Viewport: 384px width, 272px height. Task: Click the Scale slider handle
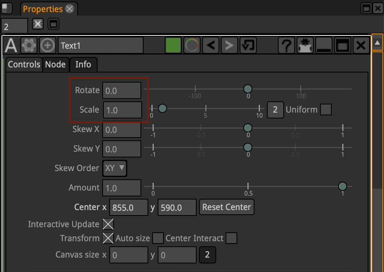tap(162, 108)
